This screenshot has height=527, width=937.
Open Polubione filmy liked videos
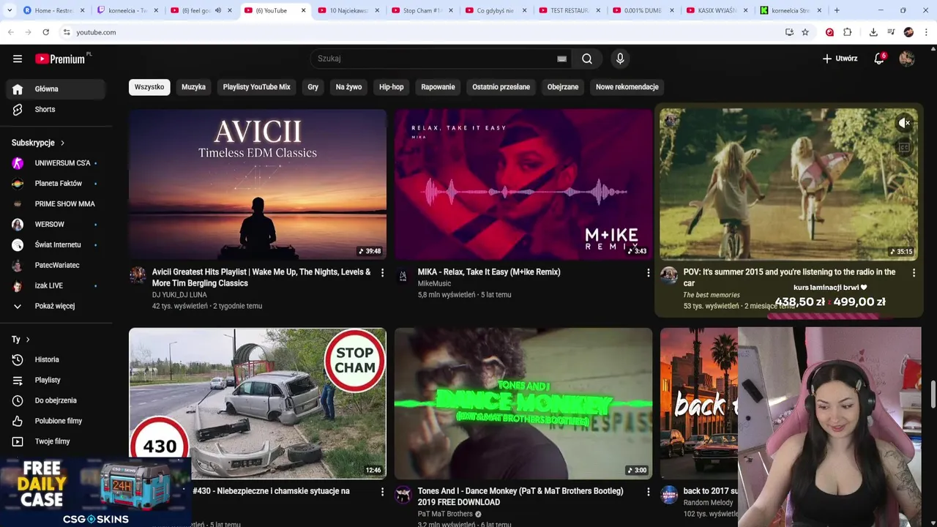57,421
